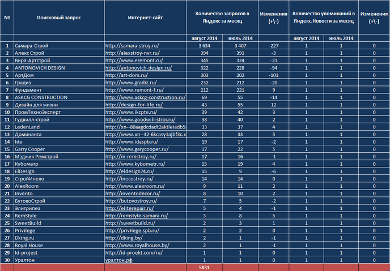Select the июль 2014 news subheader

(341, 38)
